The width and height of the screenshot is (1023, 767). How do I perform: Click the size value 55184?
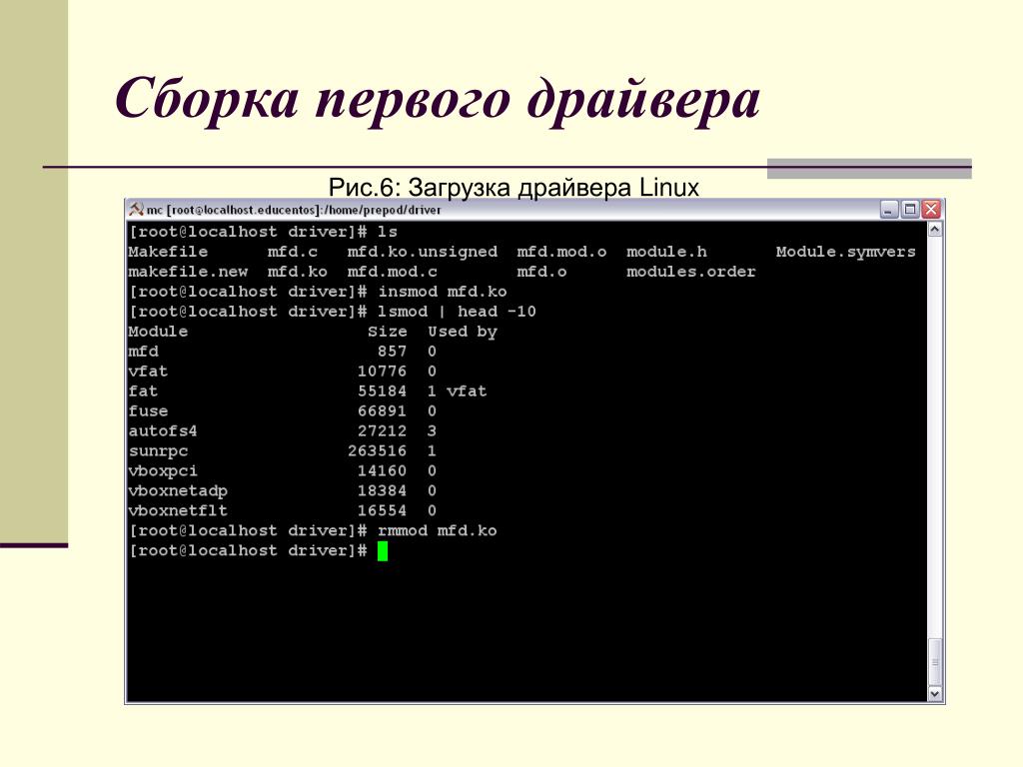383,391
